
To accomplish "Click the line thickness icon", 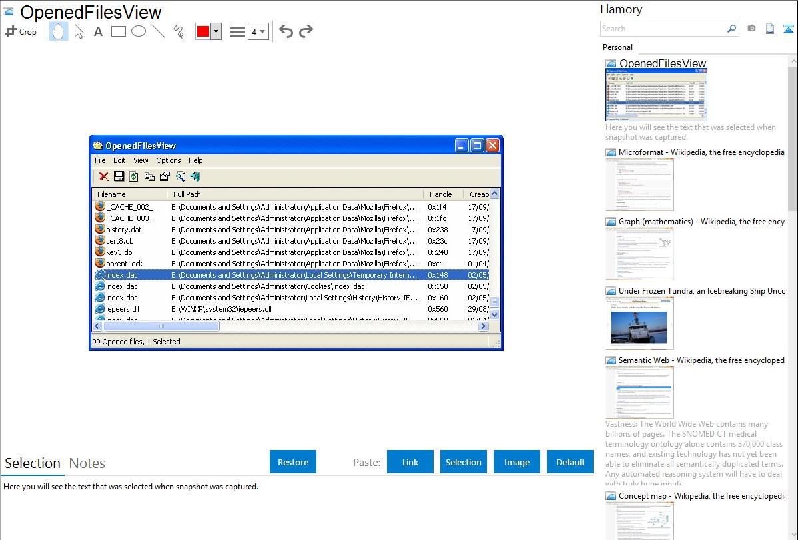I will click(x=238, y=31).
